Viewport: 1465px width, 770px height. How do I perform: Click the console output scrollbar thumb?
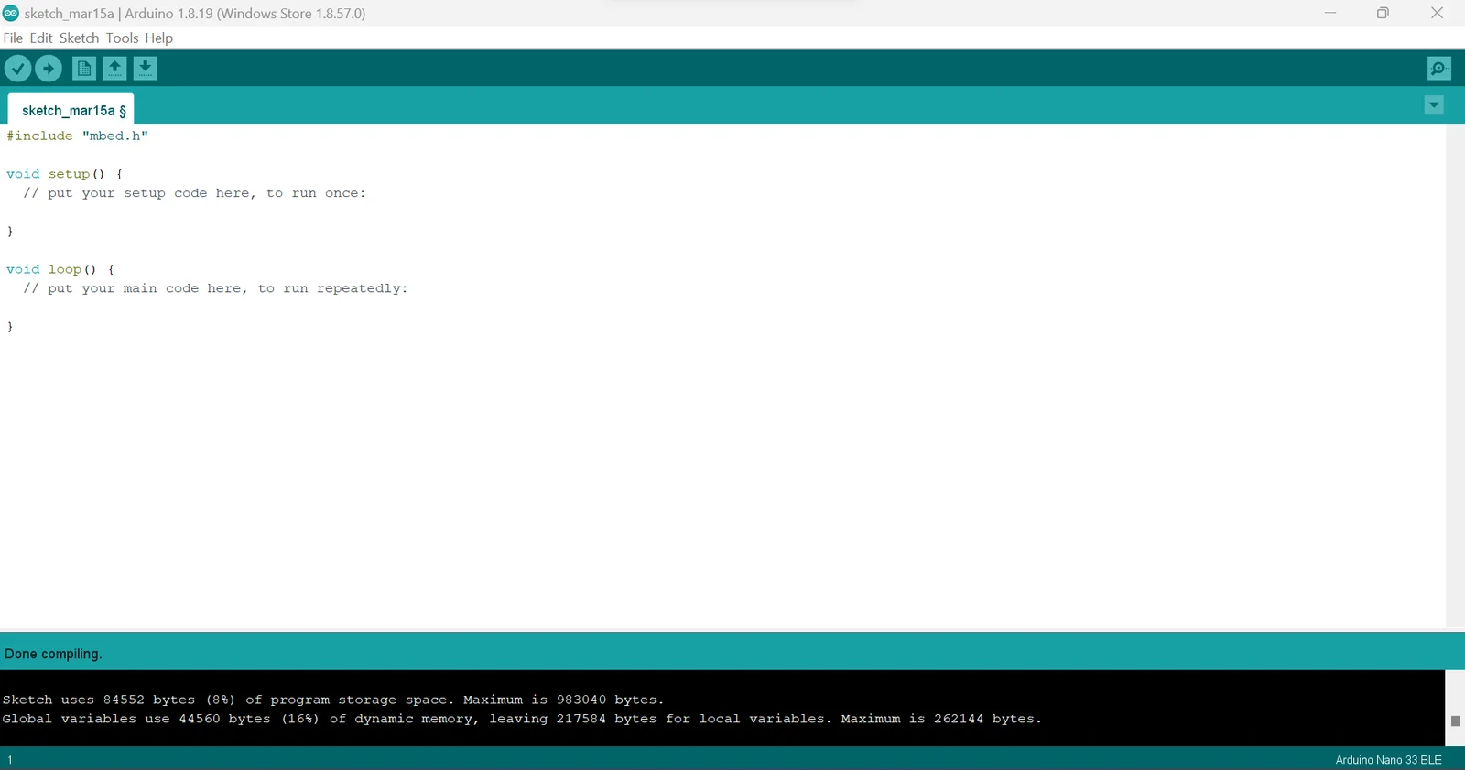pyautogui.click(x=1455, y=721)
